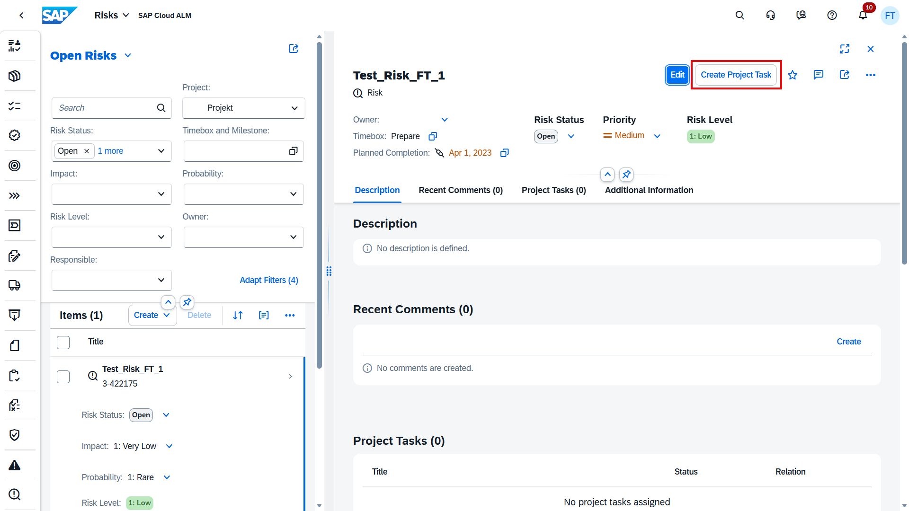Tick the select-all checkbox beside Title

coord(63,342)
